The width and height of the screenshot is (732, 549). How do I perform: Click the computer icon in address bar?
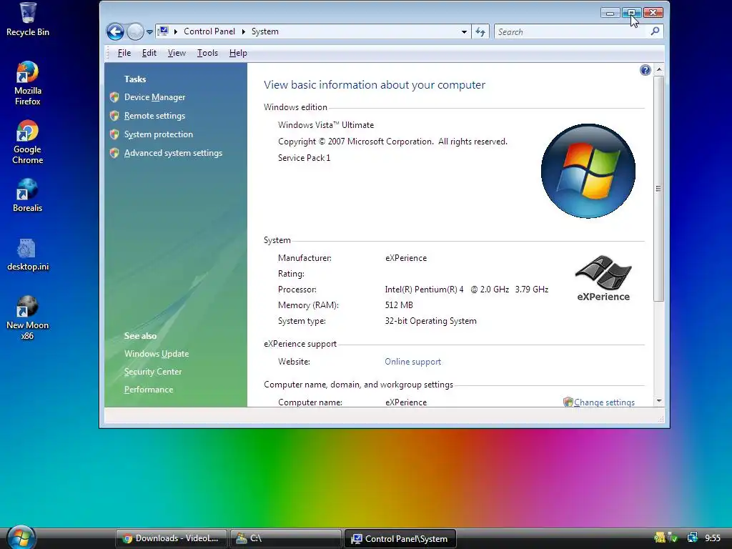pyautogui.click(x=163, y=31)
